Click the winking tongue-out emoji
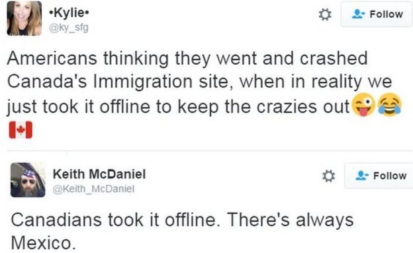This screenshot has height=253, width=413. [363, 104]
